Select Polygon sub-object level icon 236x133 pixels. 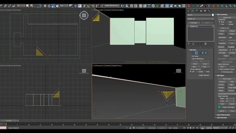coord(202,53)
